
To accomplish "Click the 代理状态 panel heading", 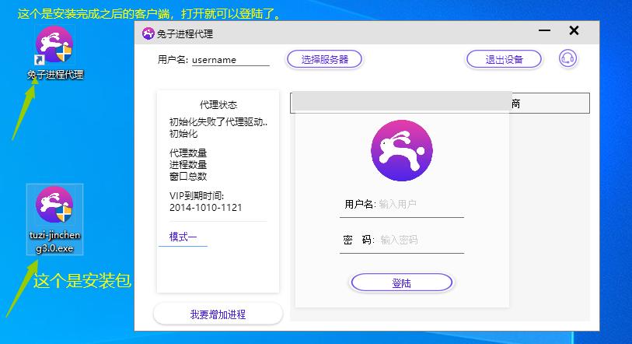I will coord(218,105).
